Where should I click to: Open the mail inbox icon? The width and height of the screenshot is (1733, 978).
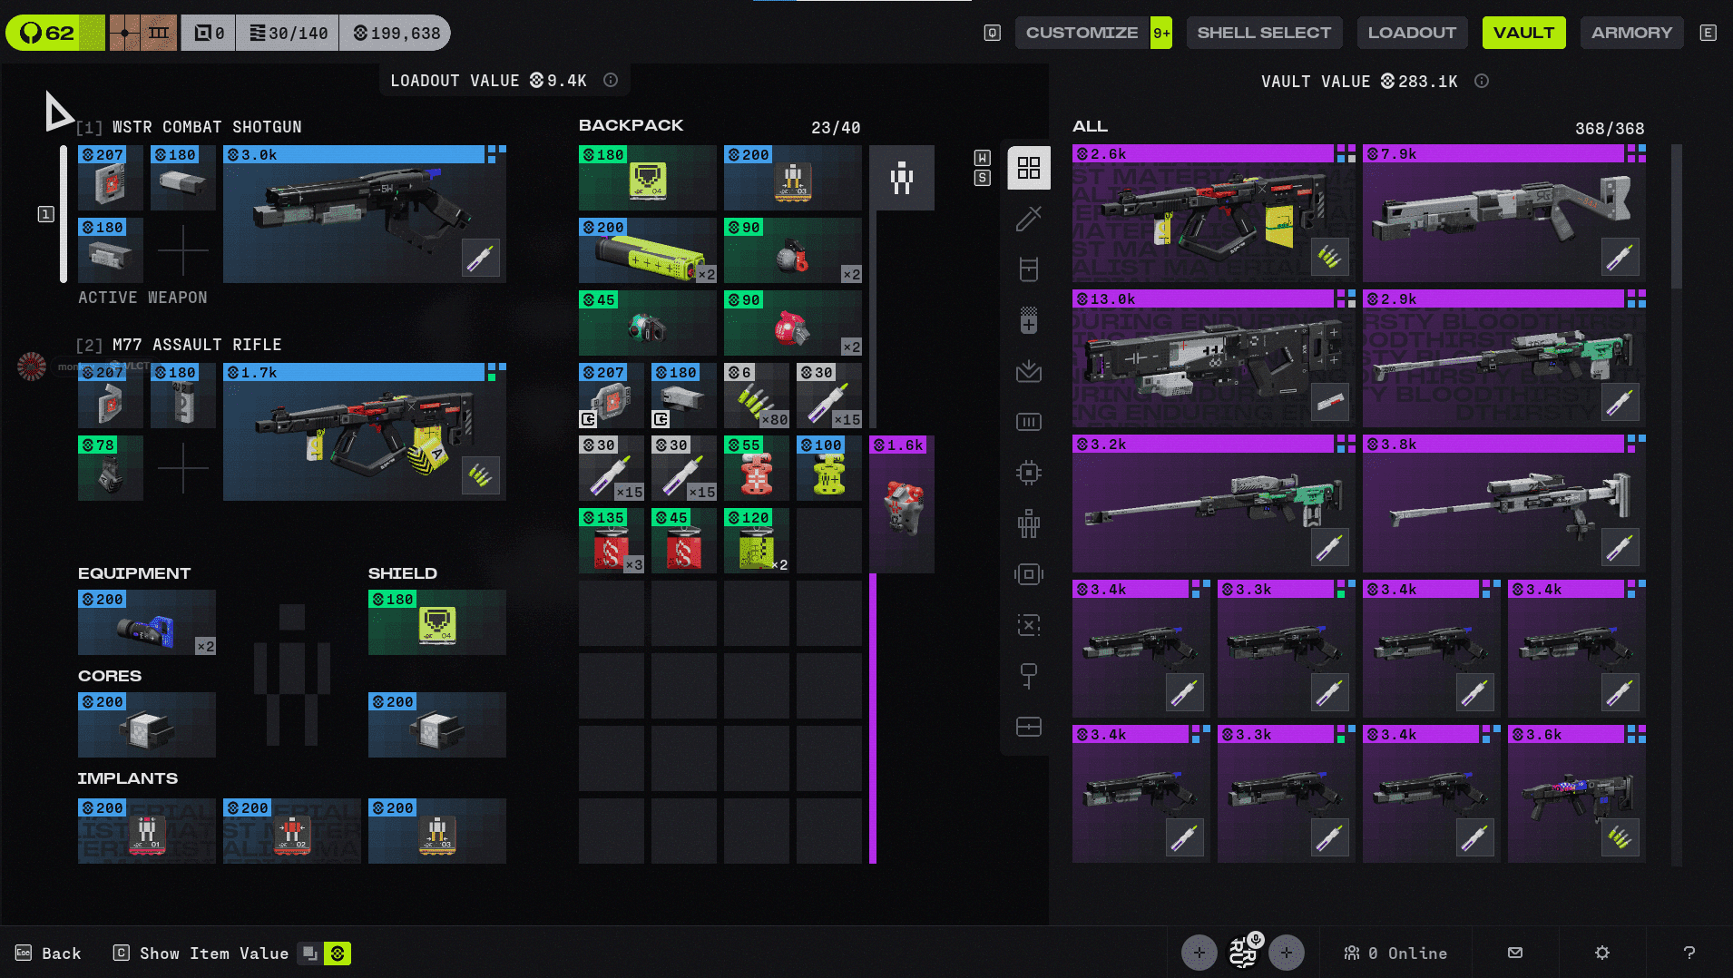[x=1514, y=953]
